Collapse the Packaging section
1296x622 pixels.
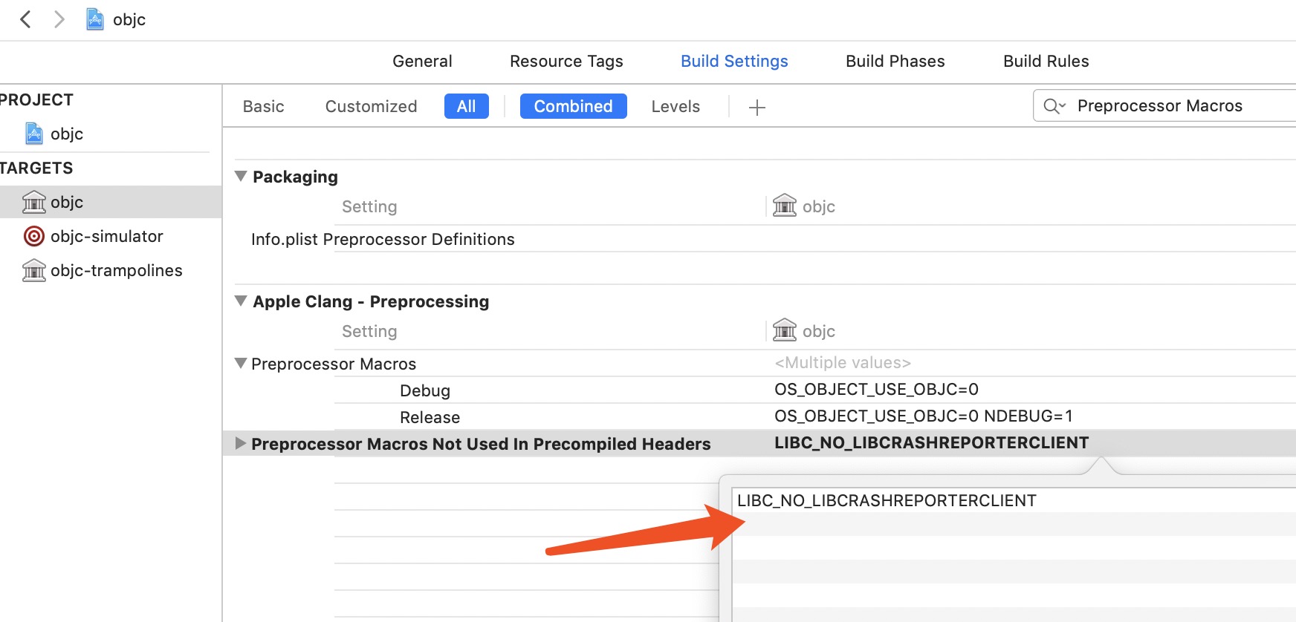tap(241, 176)
